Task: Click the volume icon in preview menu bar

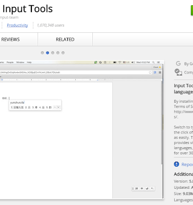Action: pos(133,62)
